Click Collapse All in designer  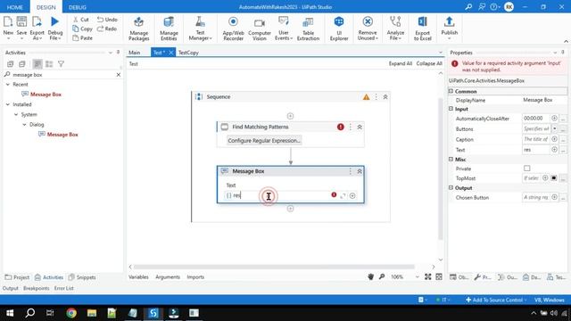429,63
